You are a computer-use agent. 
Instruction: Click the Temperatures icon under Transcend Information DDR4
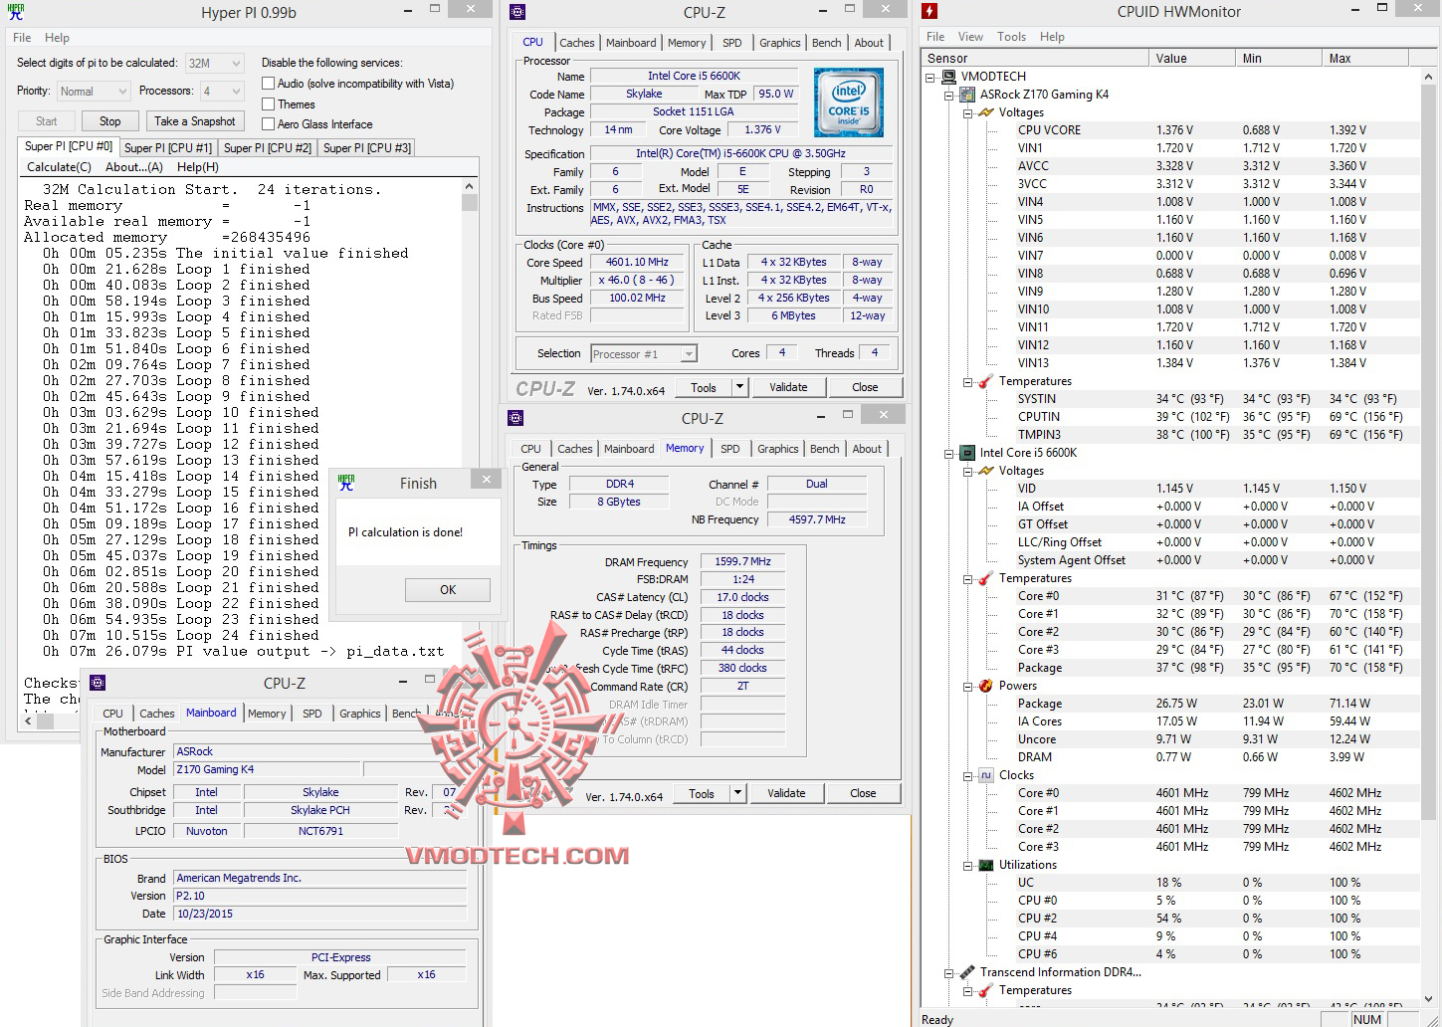click(x=986, y=990)
